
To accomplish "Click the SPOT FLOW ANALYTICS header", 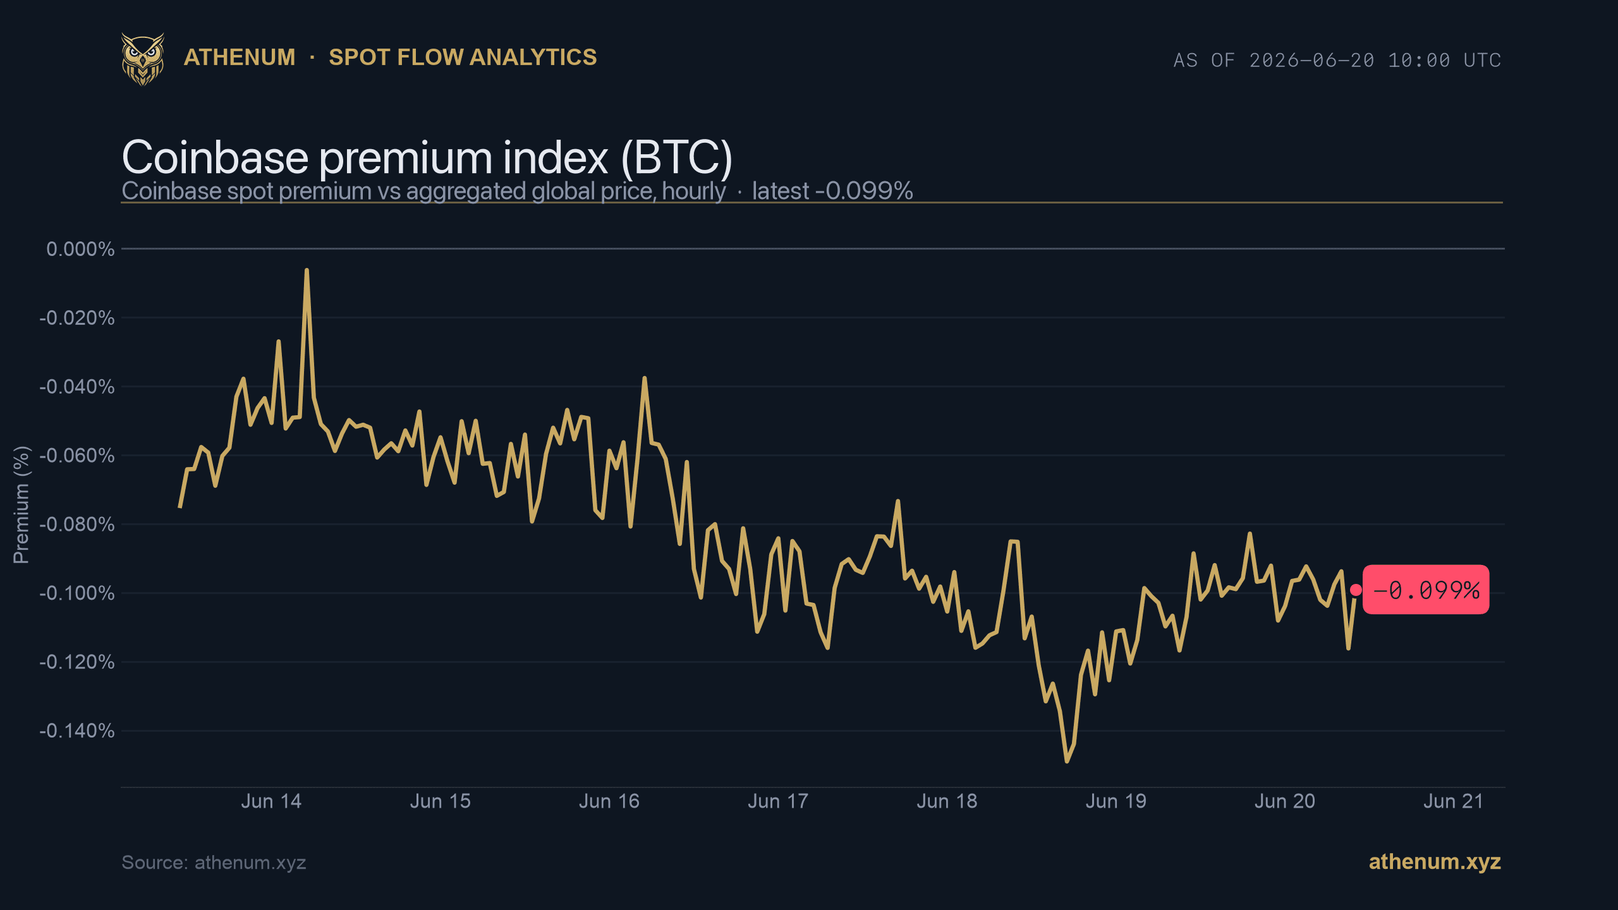I will tap(463, 58).
